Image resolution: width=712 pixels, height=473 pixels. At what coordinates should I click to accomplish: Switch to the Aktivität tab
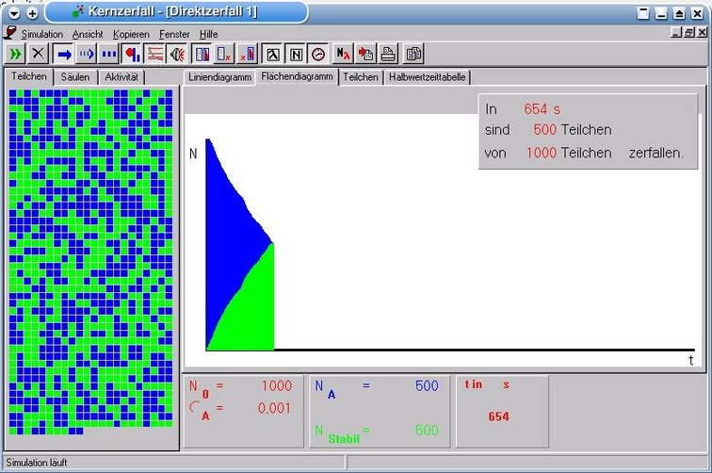(x=121, y=77)
